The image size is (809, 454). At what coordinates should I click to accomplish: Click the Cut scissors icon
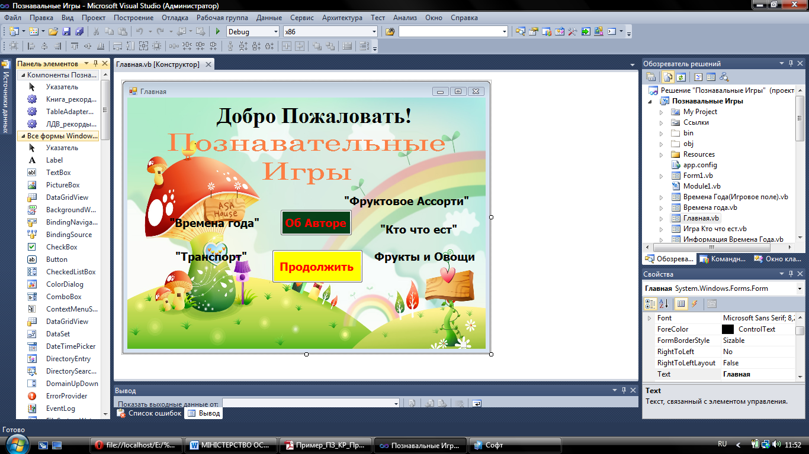tap(97, 31)
